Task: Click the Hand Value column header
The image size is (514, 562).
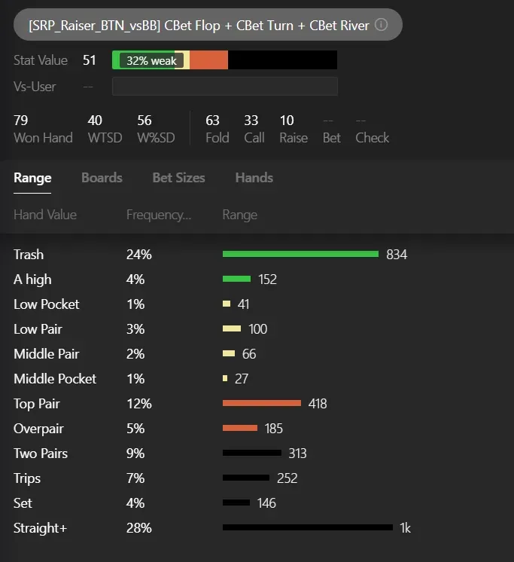Action: click(45, 215)
